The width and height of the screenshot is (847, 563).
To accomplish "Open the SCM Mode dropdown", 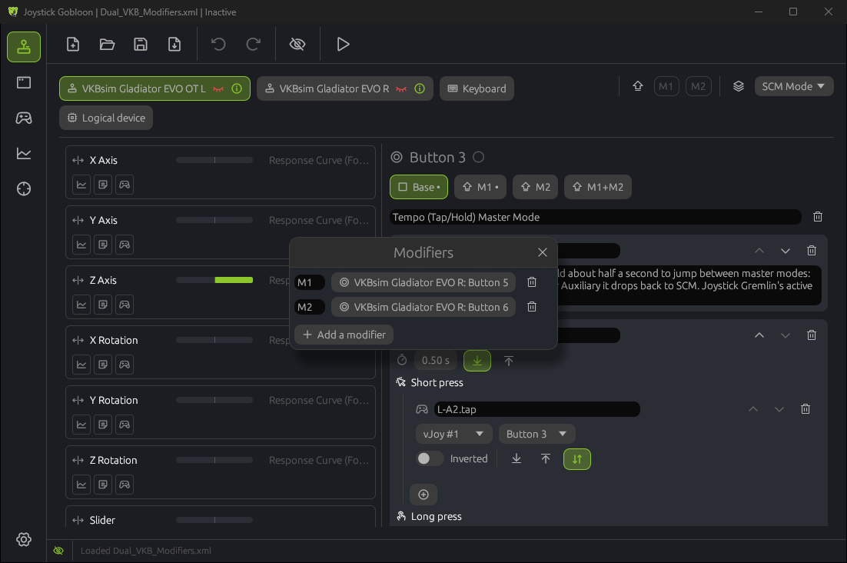I will (x=793, y=86).
